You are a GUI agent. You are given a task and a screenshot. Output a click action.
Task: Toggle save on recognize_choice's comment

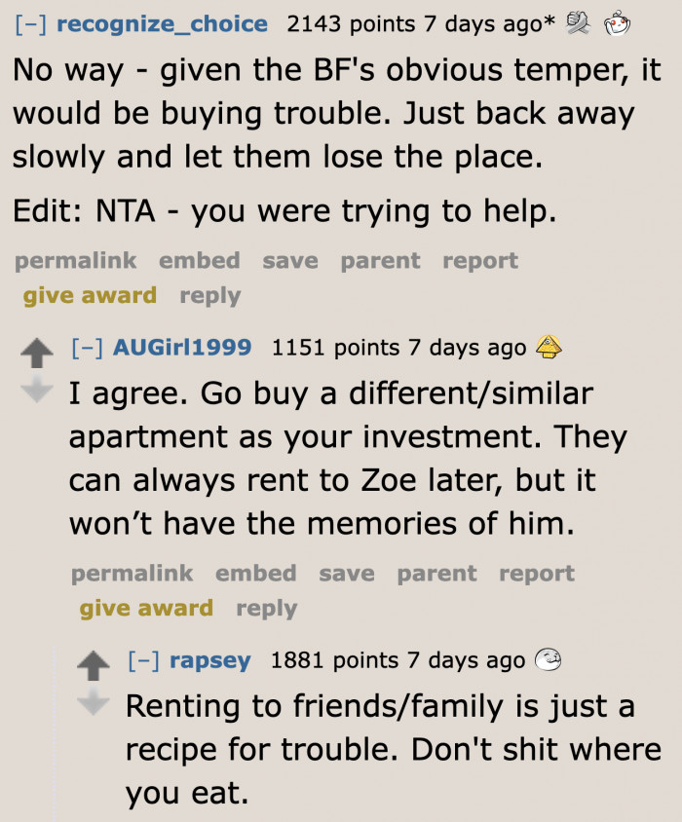[x=292, y=260]
